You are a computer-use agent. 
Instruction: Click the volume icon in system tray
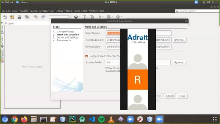[209, 2]
